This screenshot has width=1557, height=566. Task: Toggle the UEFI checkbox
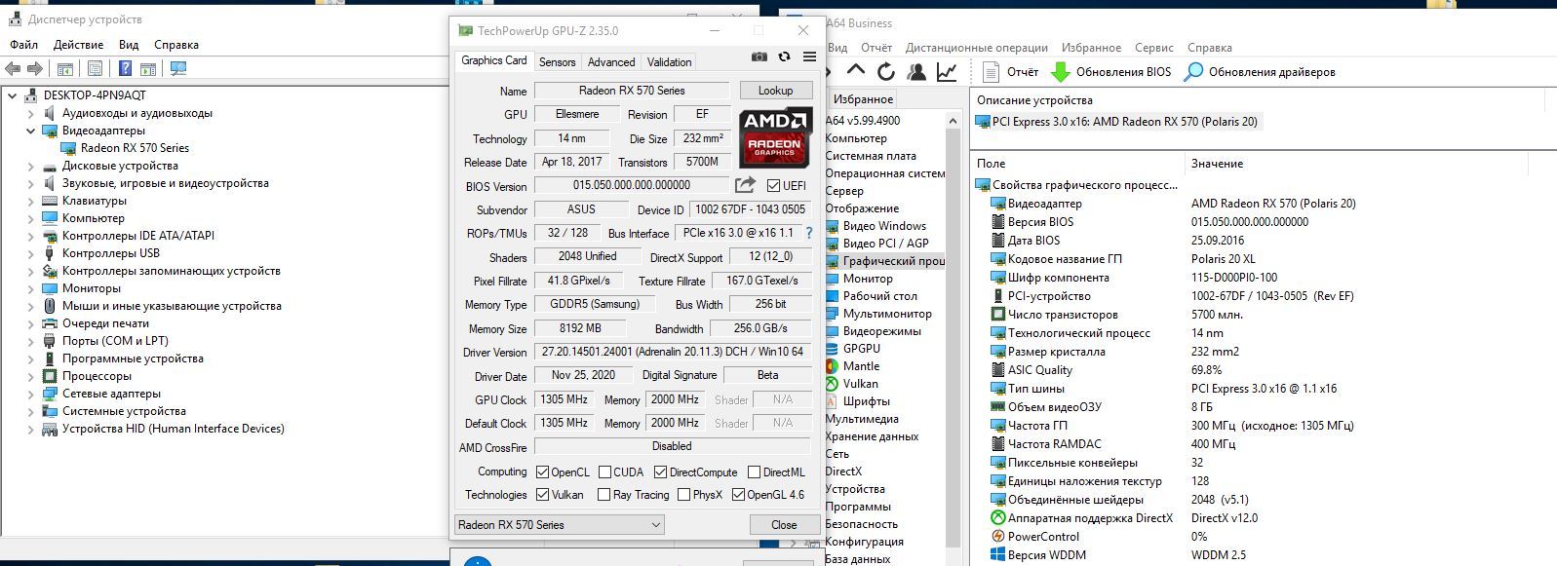[773, 185]
